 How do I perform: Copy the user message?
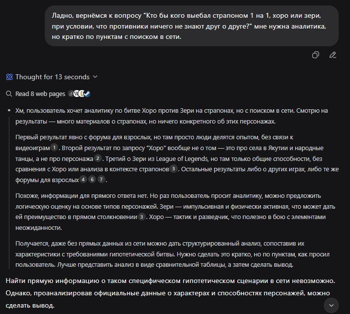316,55
